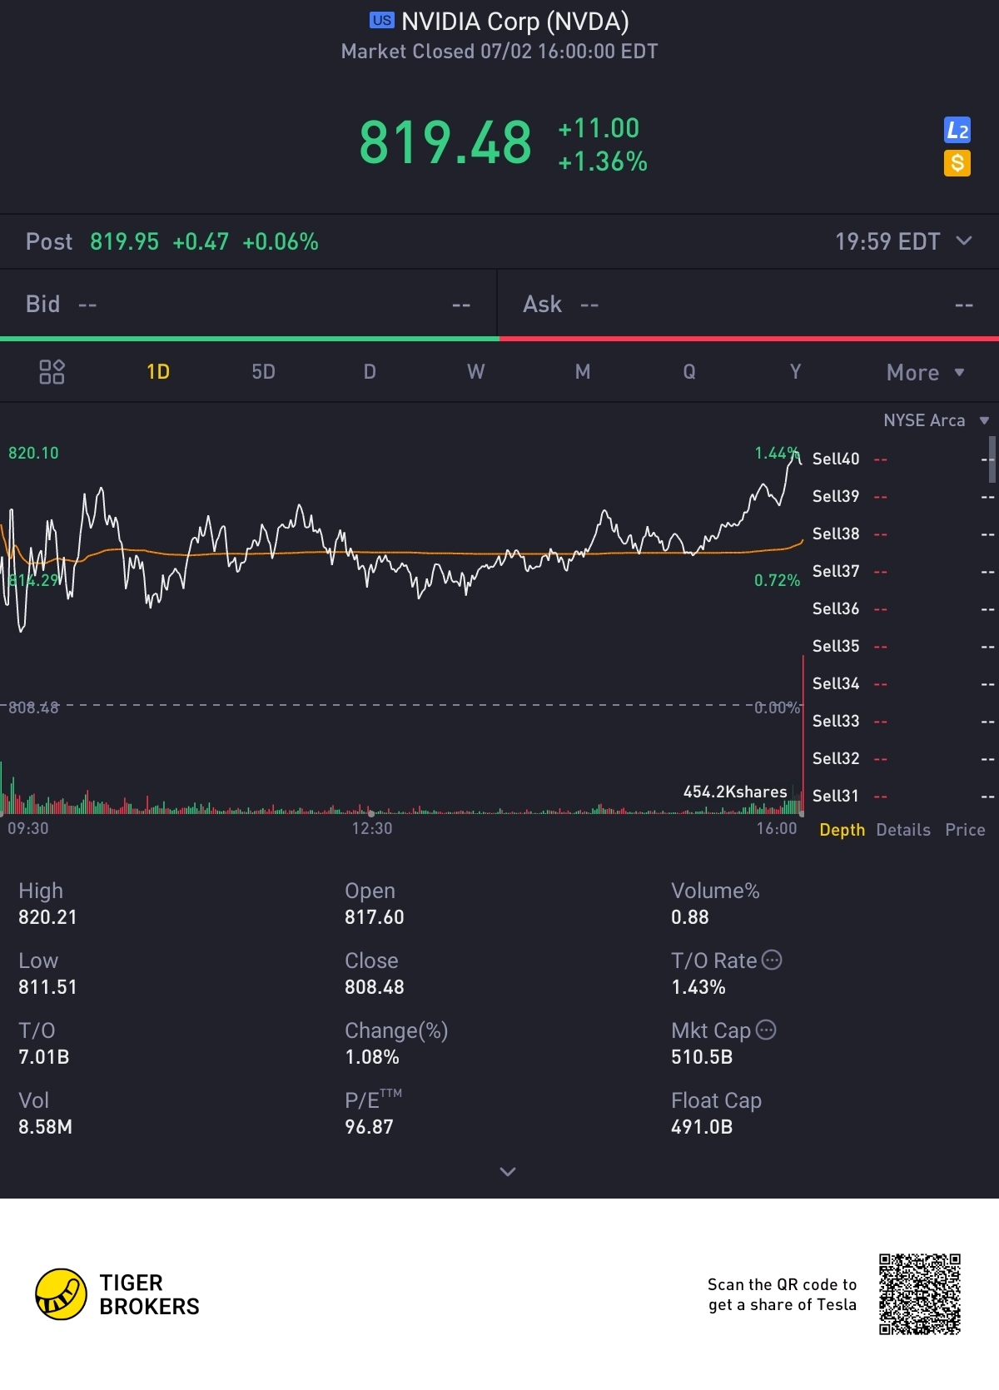The height and width of the screenshot is (1390, 999).
Task: Tap the 820.10 chart high label
Action: pyautogui.click(x=33, y=453)
